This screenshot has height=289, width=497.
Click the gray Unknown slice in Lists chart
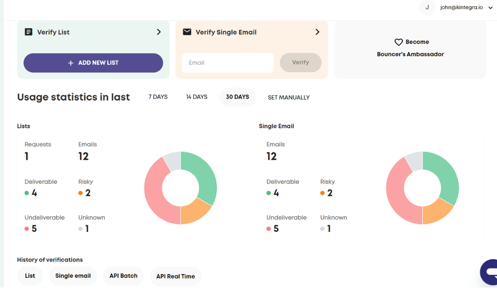coord(173,161)
